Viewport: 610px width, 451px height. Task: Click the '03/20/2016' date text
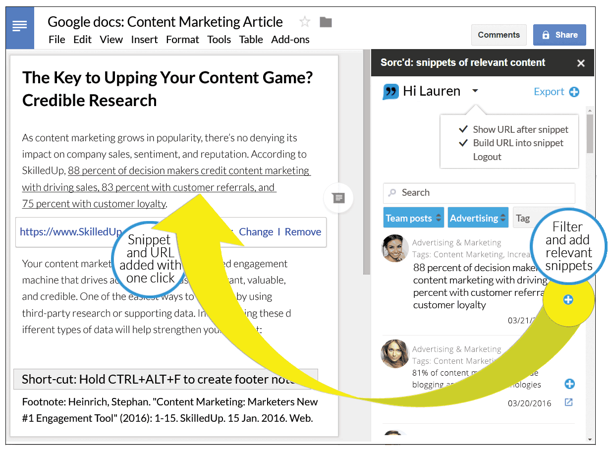[529, 403]
